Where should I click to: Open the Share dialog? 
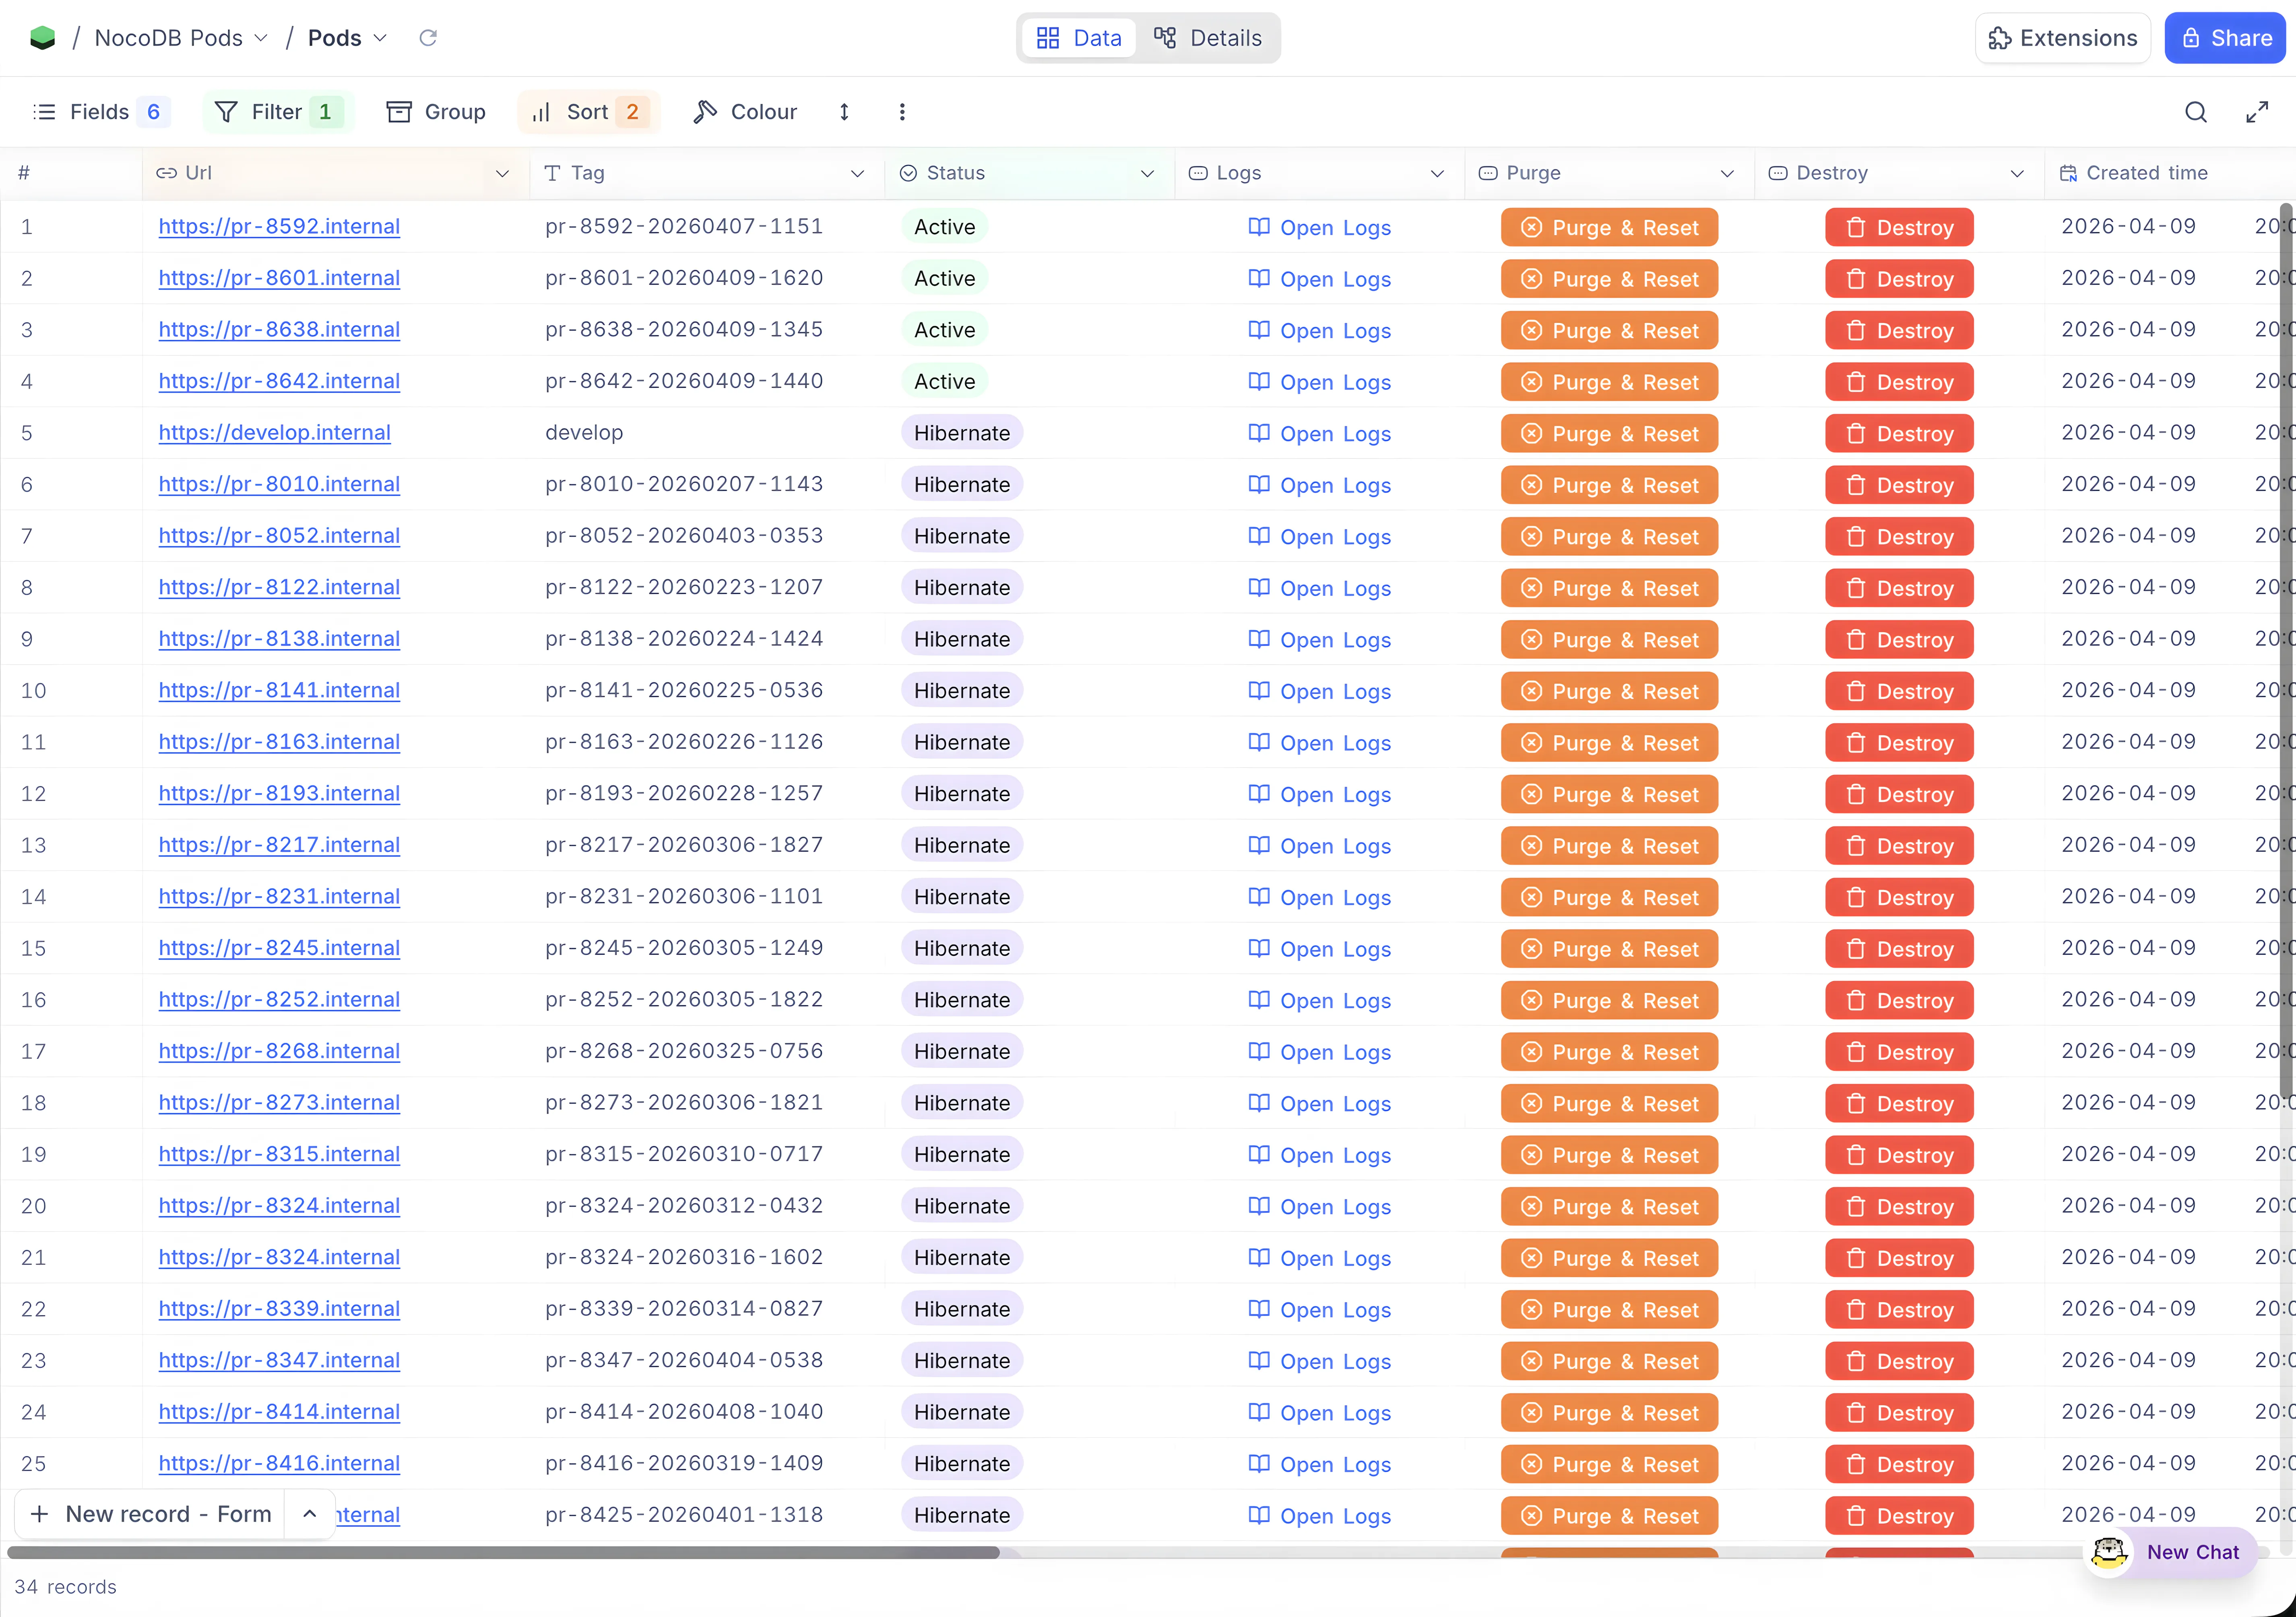pos(2224,37)
